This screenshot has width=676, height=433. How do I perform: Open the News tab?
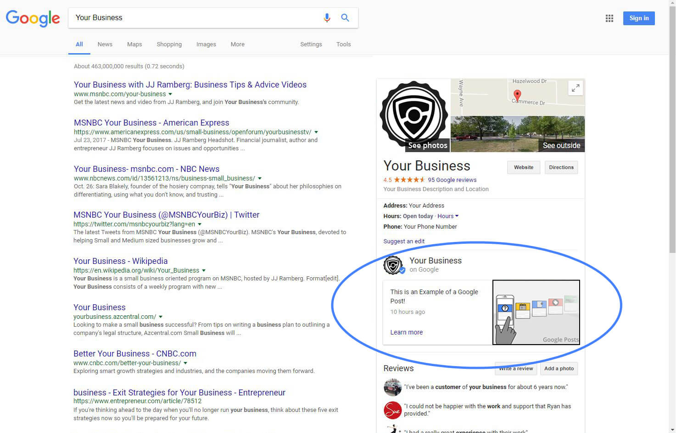(x=105, y=44)
